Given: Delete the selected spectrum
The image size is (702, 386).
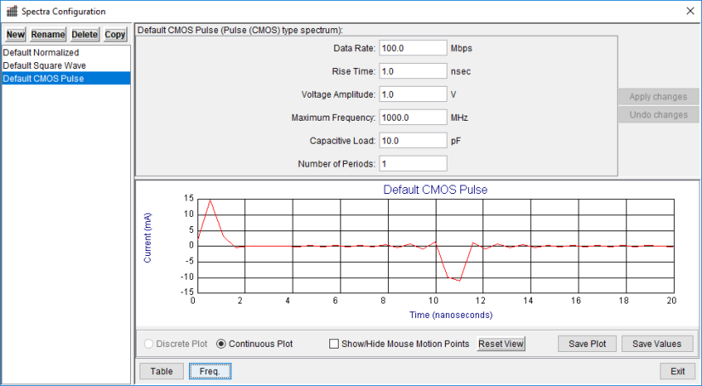Looking at the screenshot, I should (x=84, y=35).
